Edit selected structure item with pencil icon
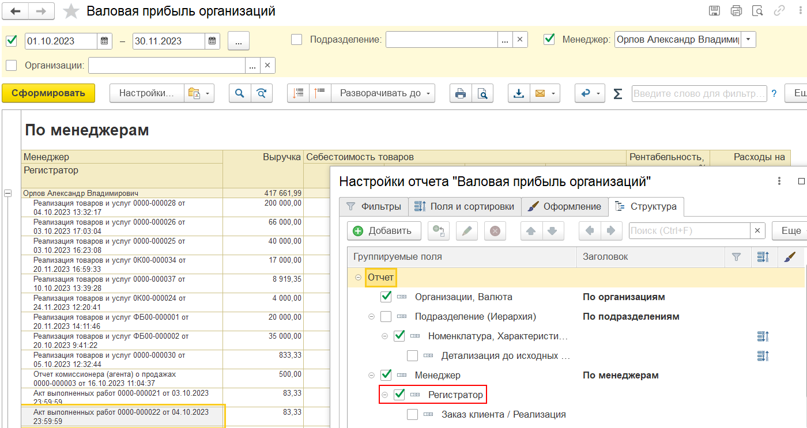Screen dimensions: 807x428 tap(467, 231)
